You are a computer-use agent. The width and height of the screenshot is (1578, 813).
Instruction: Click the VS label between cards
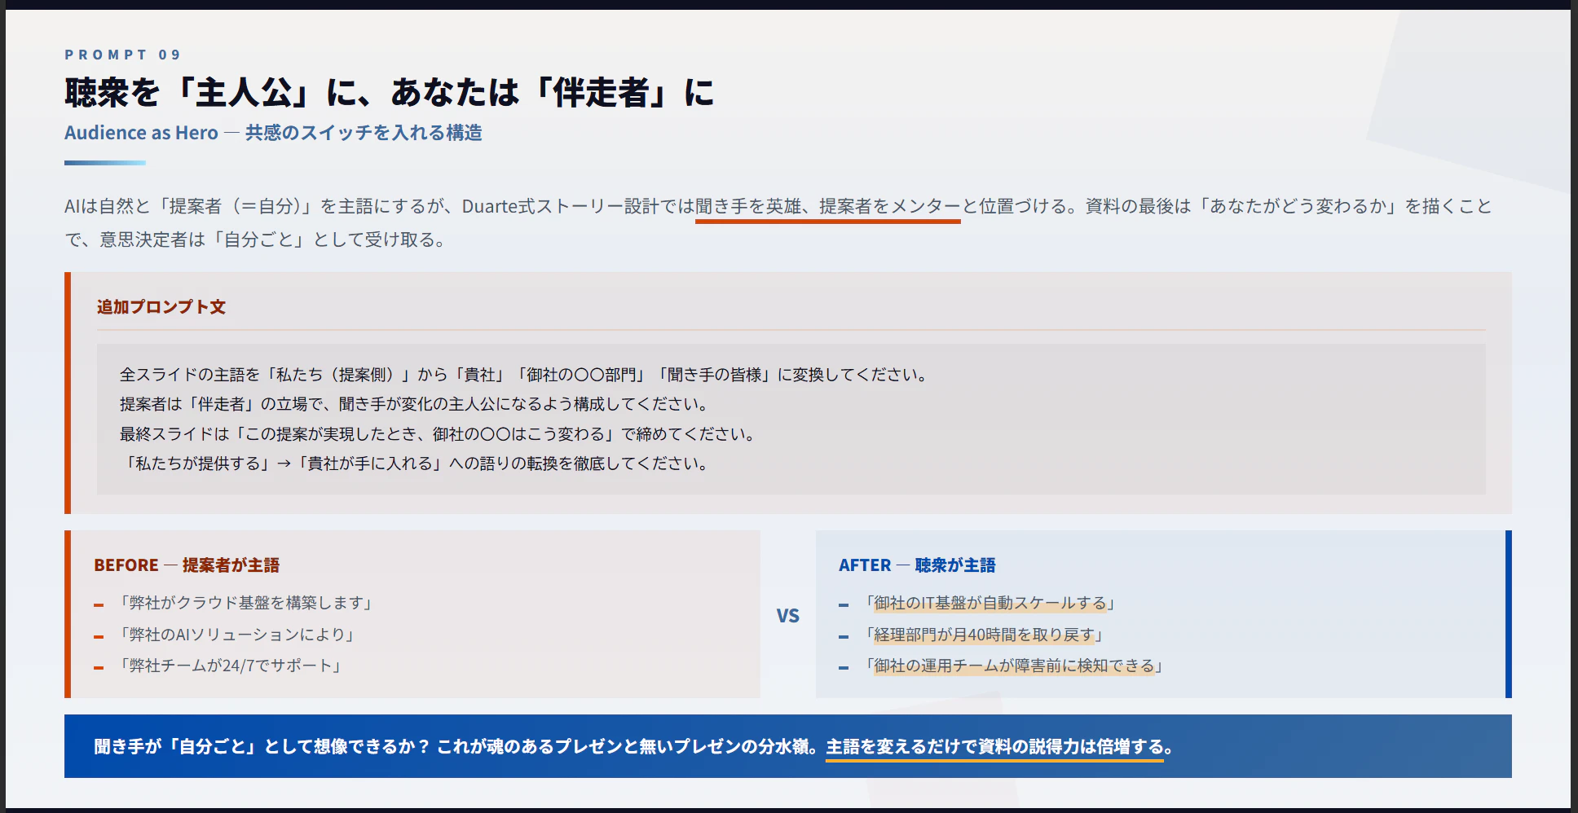787,616
